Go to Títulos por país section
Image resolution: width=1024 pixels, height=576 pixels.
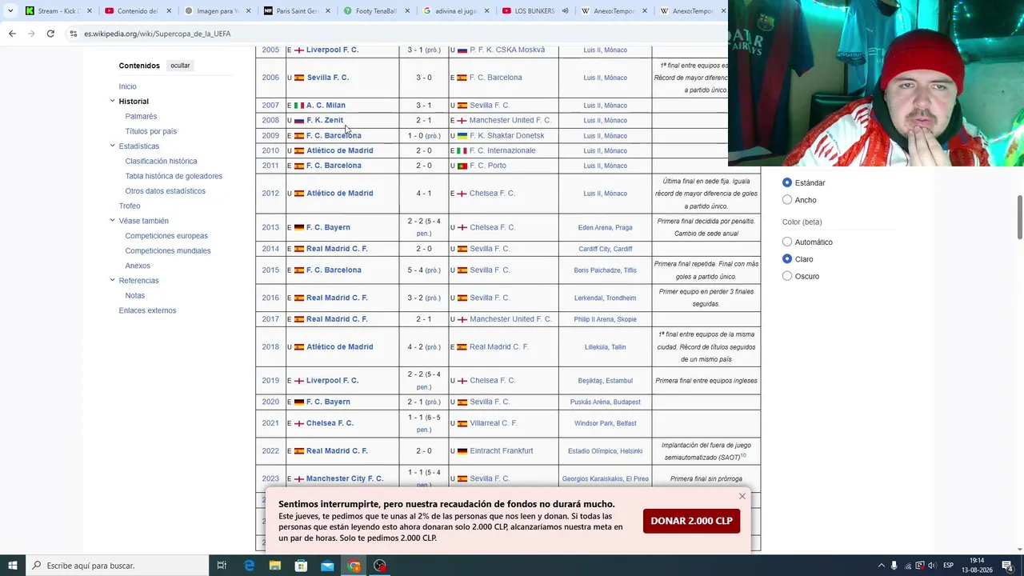(150, 131)
